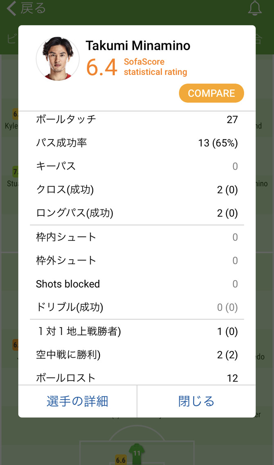The height and width of the screenshot is (465, 274).
Task: Tap the 6.6 rating badge near jersey
Action: point(121,460)
